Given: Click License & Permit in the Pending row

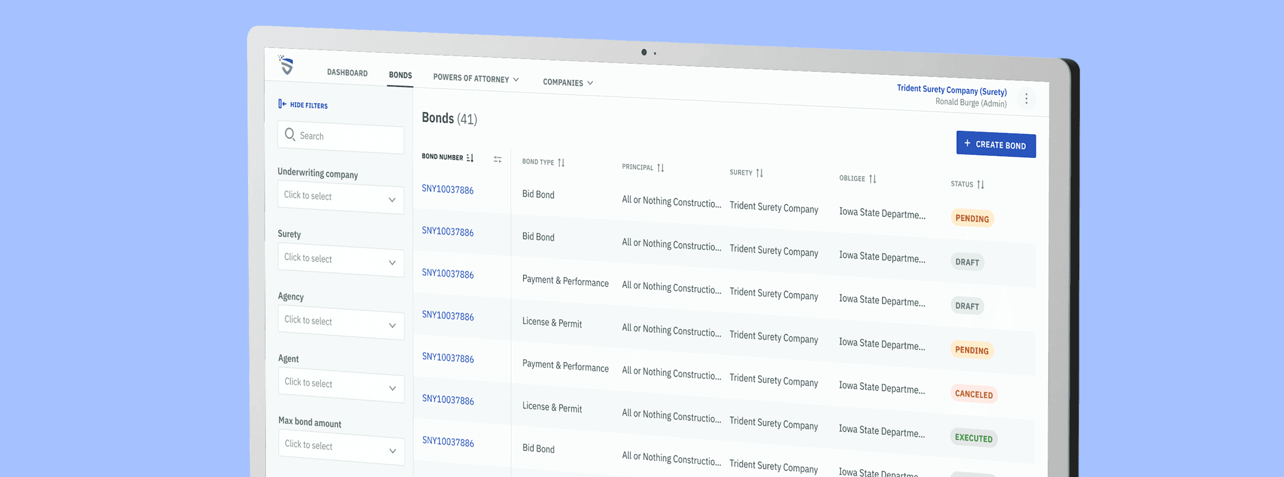Looking at the screenshot, I should pyautogui.click(x=552, y=322).
